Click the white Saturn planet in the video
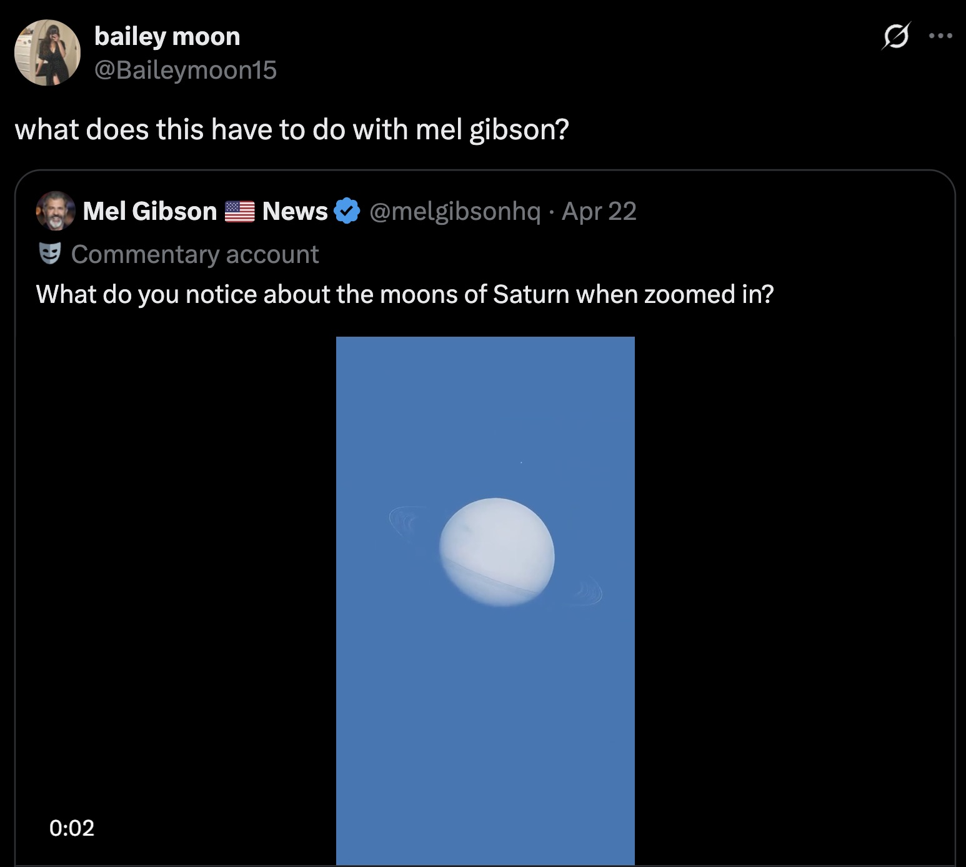This screenshot has width=966, height=867. pyautogui.click(x=497, y=552)
